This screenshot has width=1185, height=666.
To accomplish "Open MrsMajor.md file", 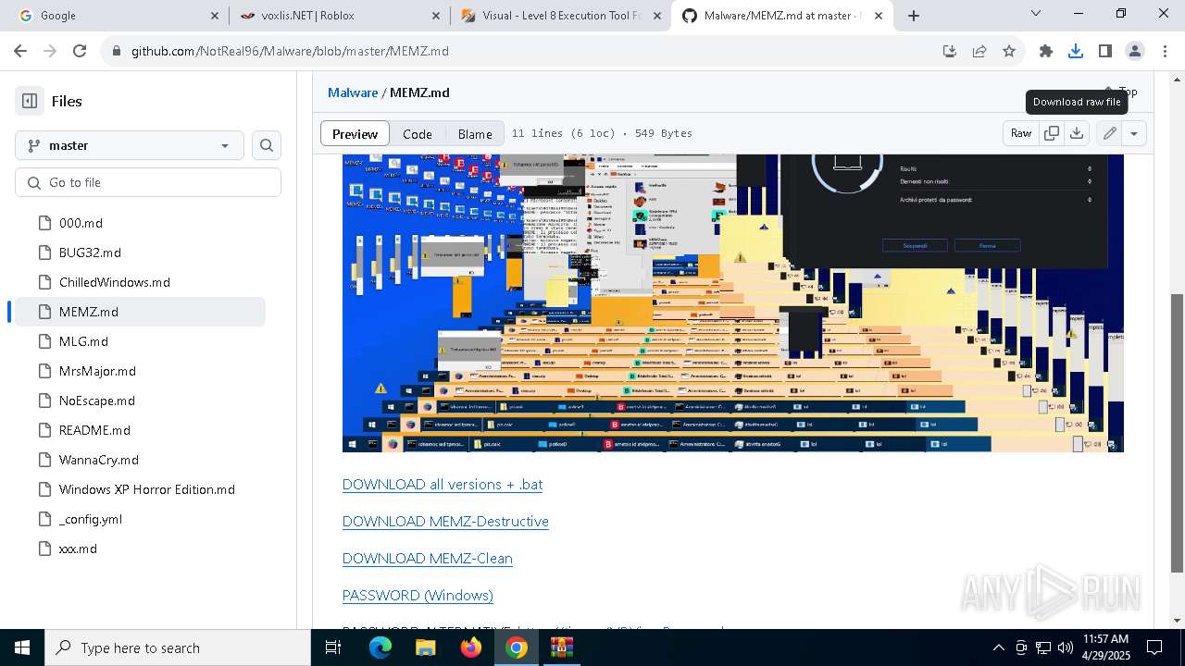I will tap(97, 371).
